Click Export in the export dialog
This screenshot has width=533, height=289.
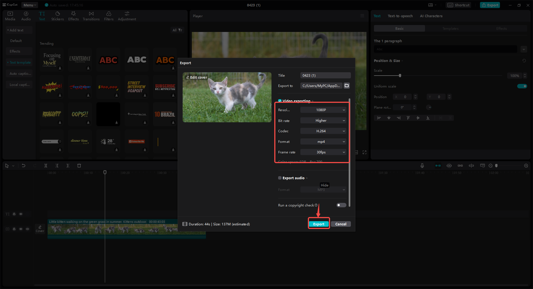coord(319,224)
